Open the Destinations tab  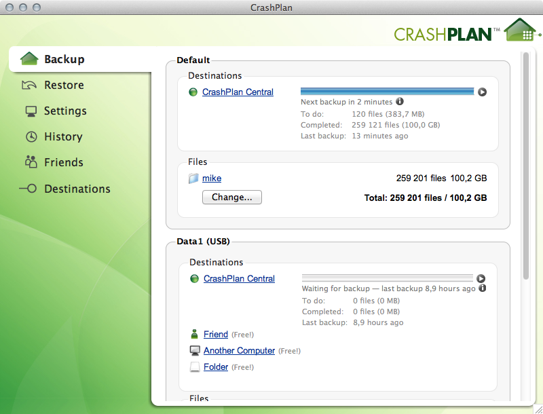(x=77, y=189)
